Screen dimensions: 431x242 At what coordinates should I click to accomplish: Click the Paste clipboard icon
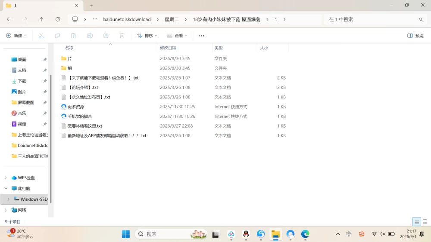point(73,36)
